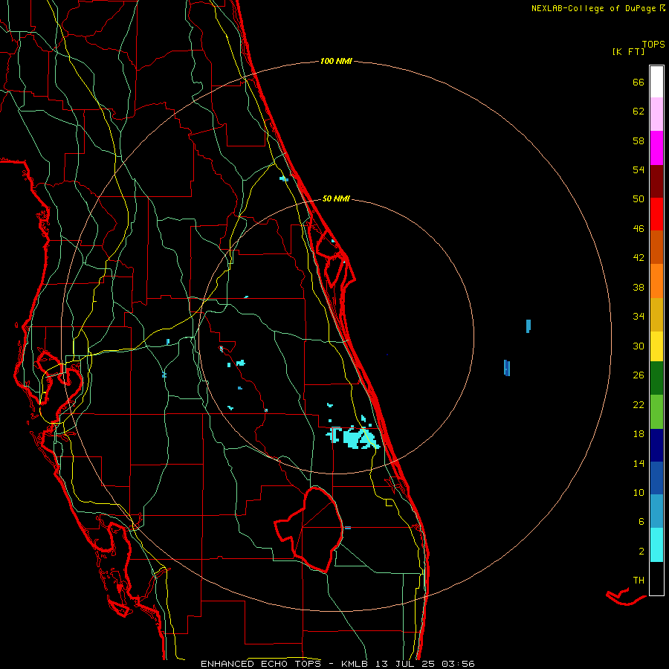Click the white swatch in the tops legend
Image resolution: width=669 pixels, height=669 pixels.
click(x=656, y=82)
